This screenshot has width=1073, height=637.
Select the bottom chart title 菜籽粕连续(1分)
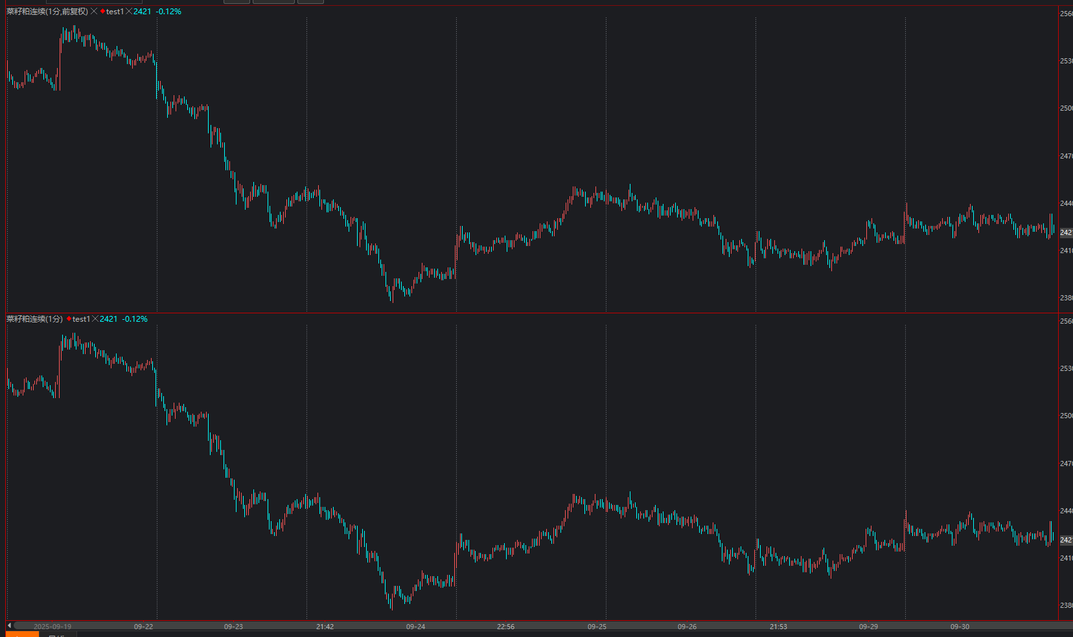(x=35, y=319)
